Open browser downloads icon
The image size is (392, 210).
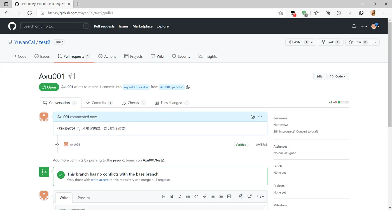click(350, 13)
